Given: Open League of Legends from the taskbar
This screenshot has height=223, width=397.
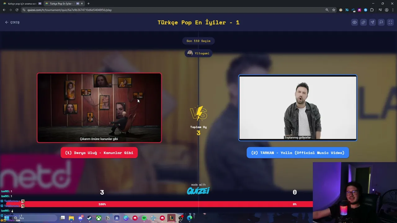Looking at the screenshot, I should pyautogui.click(x=171, y=218).
